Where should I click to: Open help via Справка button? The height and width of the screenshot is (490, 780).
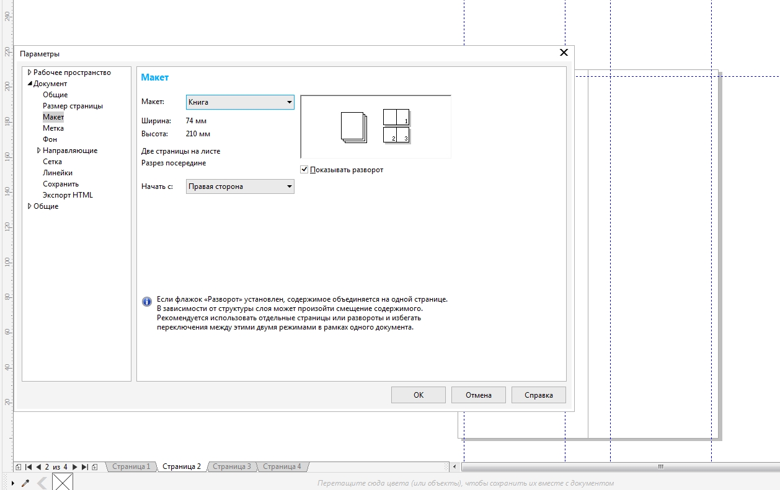point(539,395)
